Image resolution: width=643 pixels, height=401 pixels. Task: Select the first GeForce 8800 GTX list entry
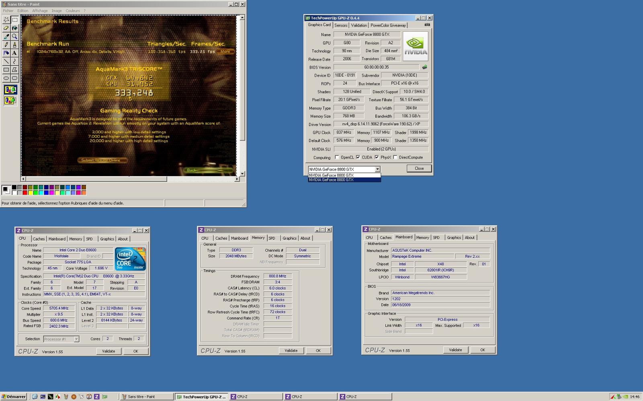[344, 175]
